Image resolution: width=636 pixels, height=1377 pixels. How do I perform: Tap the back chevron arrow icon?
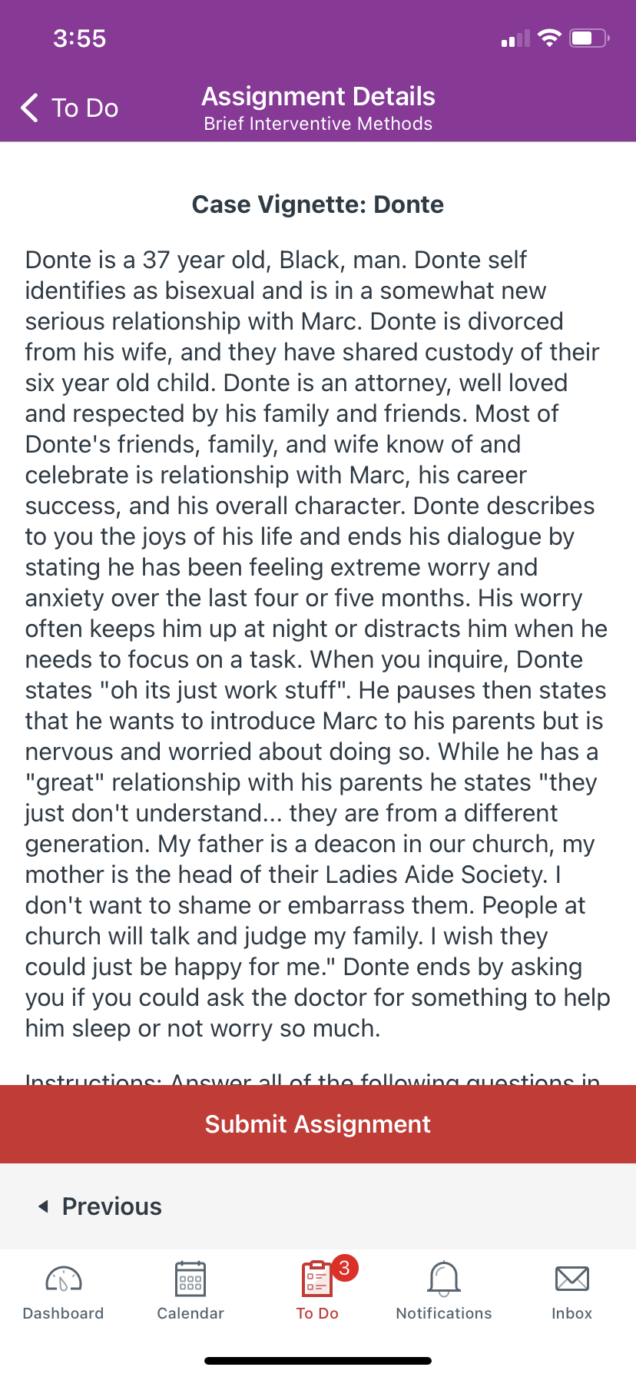pos(29,108)
